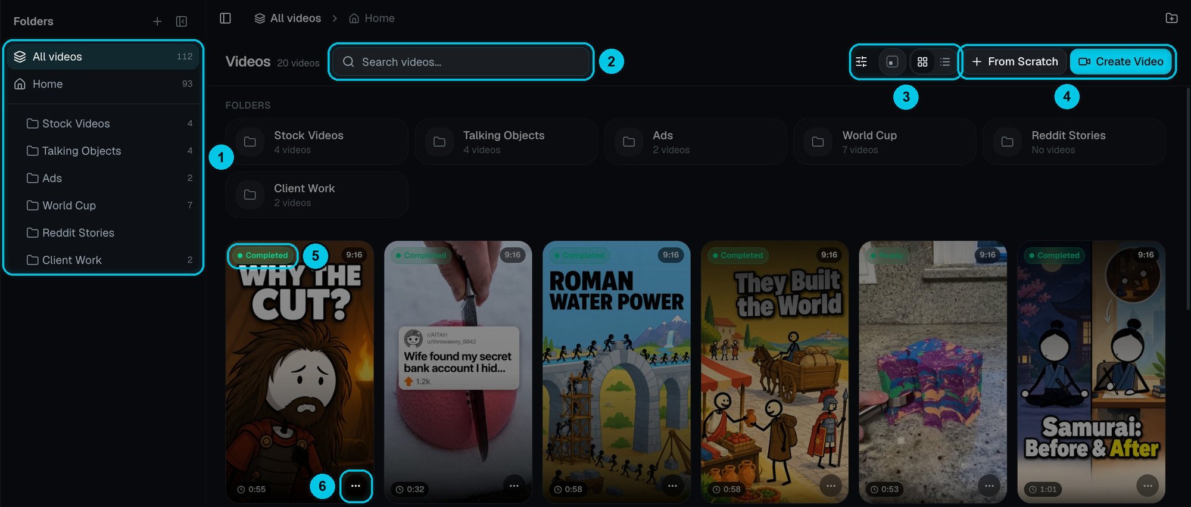Select Home in the sidebar
The image size is (1191, 507).
coord(103,84)
